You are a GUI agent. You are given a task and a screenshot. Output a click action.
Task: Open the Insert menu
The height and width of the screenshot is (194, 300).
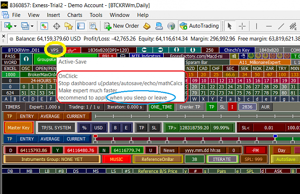[x=53, y=15]
